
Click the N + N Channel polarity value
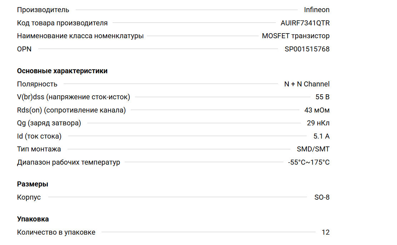[x=307, y=84]
